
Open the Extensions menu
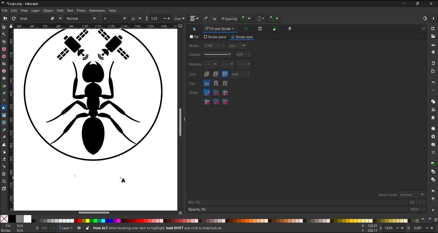(x=97, y=11)
